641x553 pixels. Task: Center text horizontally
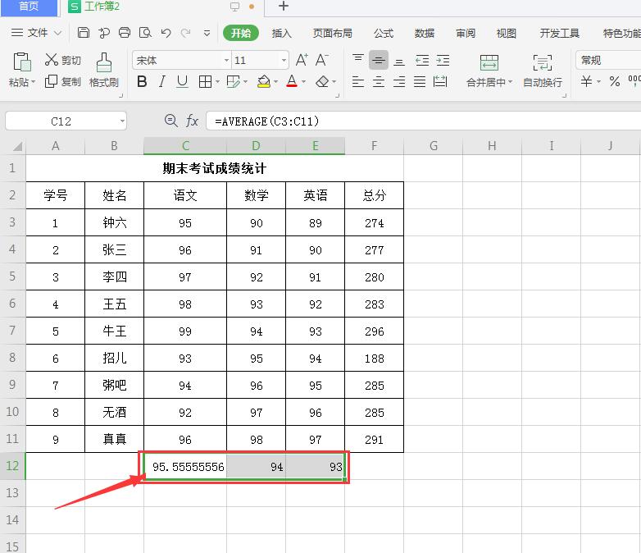tap(379, 81)
